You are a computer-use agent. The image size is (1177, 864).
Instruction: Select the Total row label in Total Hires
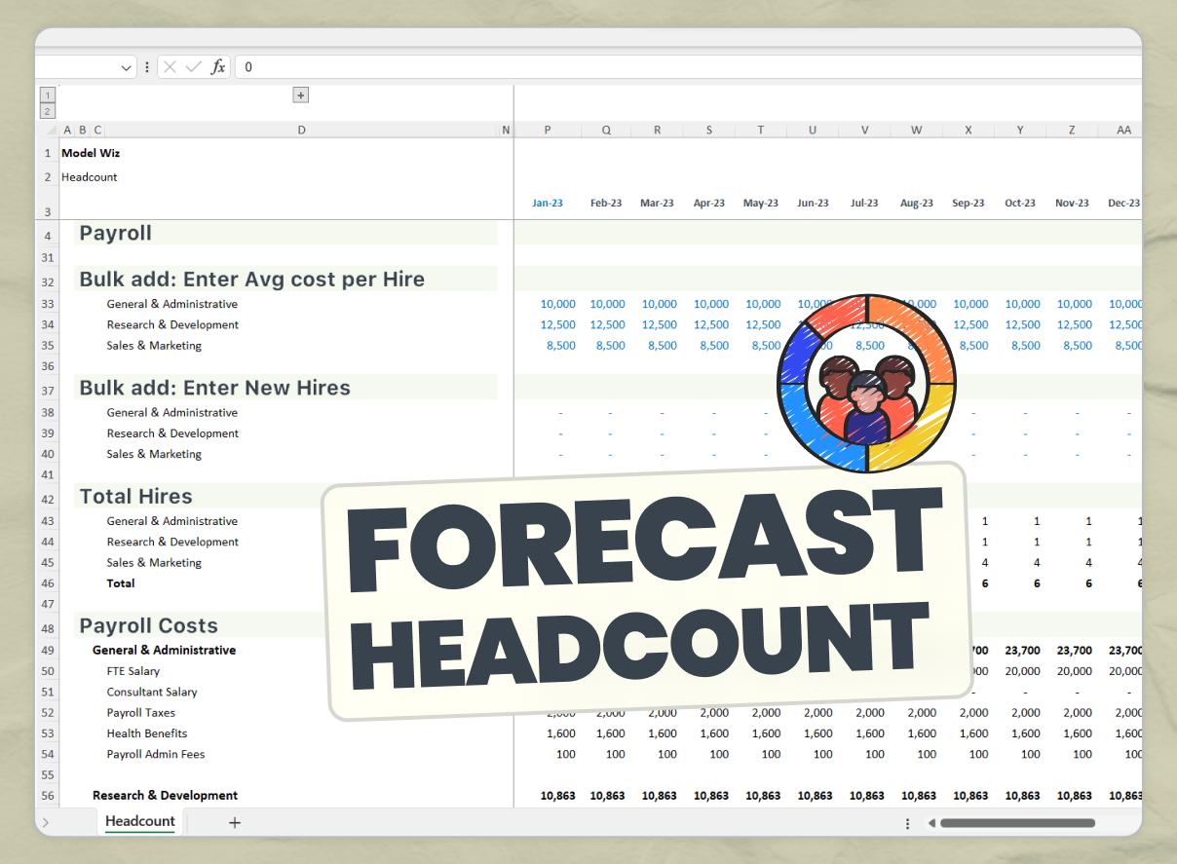[121, 582]
